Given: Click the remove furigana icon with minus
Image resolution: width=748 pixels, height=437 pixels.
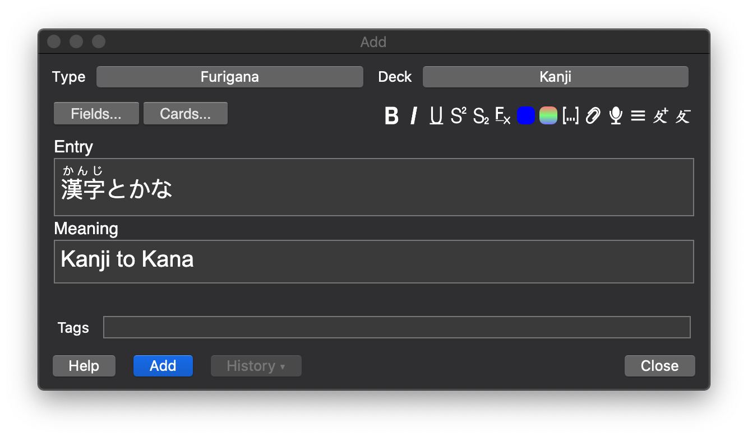Looking at the screenshot, I should tap(682, 116).
